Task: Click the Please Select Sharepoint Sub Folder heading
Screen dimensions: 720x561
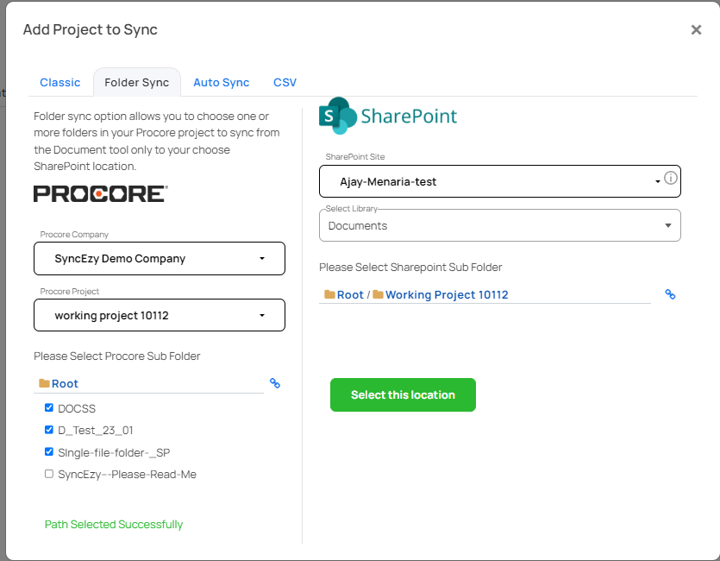Action: click(x=410, y=268)
